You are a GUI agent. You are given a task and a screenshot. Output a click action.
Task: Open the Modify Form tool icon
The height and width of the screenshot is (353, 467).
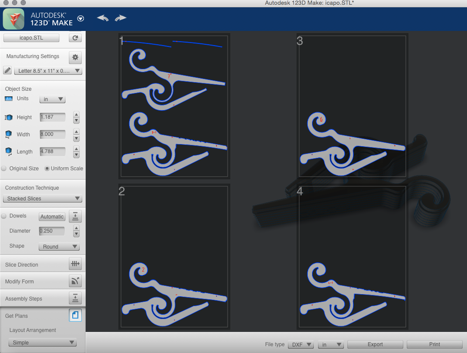click(75, 281)
